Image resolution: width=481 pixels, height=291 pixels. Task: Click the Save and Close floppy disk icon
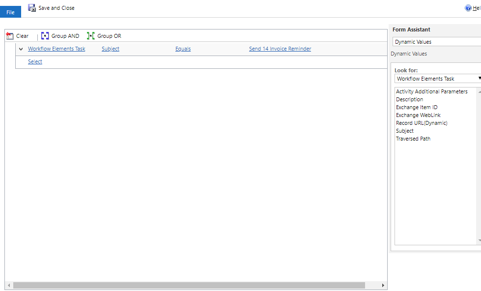click(32, 8)
